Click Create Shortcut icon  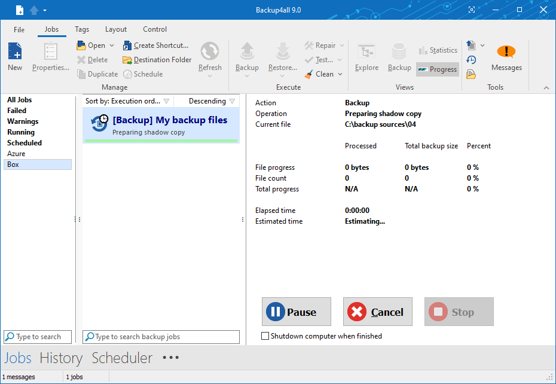(x=127, y=45)
